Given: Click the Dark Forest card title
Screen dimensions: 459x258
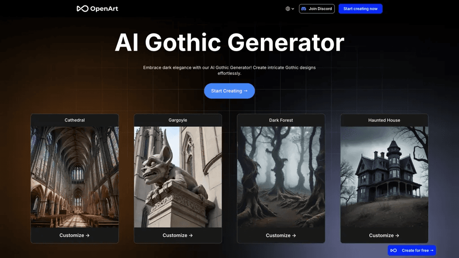Looking at the screenshot, I should 281,120.
